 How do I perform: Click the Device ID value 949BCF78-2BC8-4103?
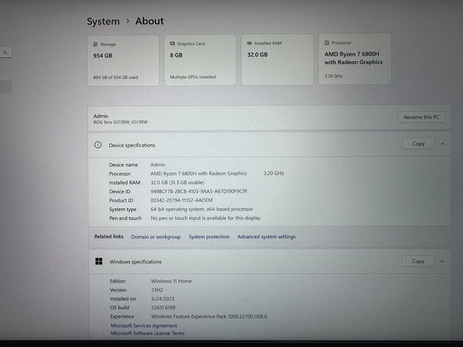coord(198,191)
